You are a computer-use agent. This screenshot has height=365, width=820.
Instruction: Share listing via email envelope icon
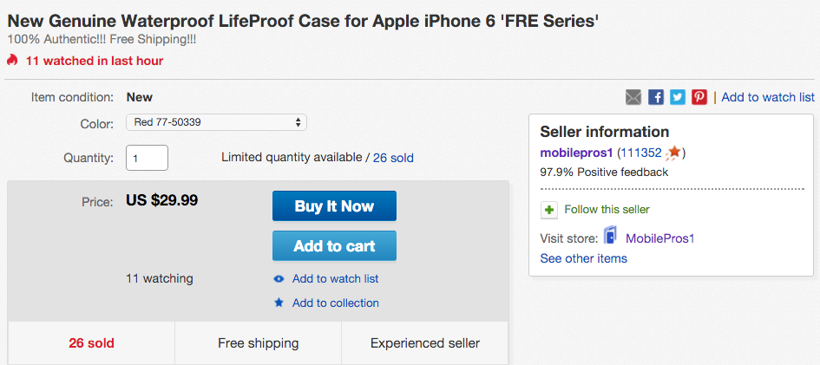[633, 97]
